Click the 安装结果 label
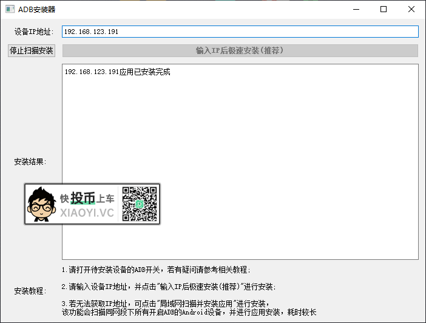The height and width of the screenshot is (323, 426). coord(30,161)
